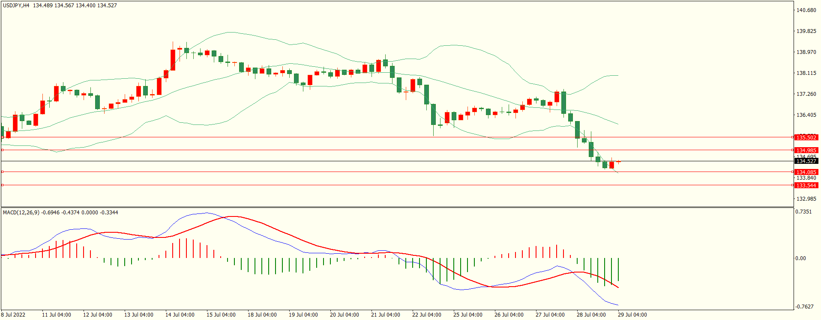Click the 135.502 red price label
821x320 pixels.
(x=806, y=137)
